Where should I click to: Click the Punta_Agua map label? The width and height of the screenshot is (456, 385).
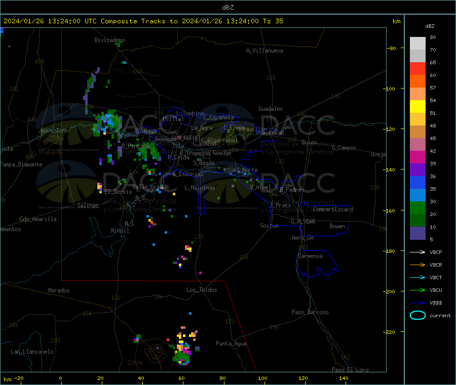click(231, 344)
